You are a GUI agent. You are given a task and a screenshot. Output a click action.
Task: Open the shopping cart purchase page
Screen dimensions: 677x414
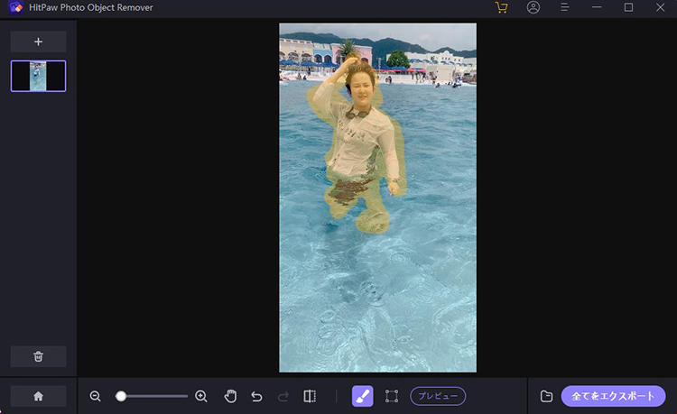tap(502, 7)
